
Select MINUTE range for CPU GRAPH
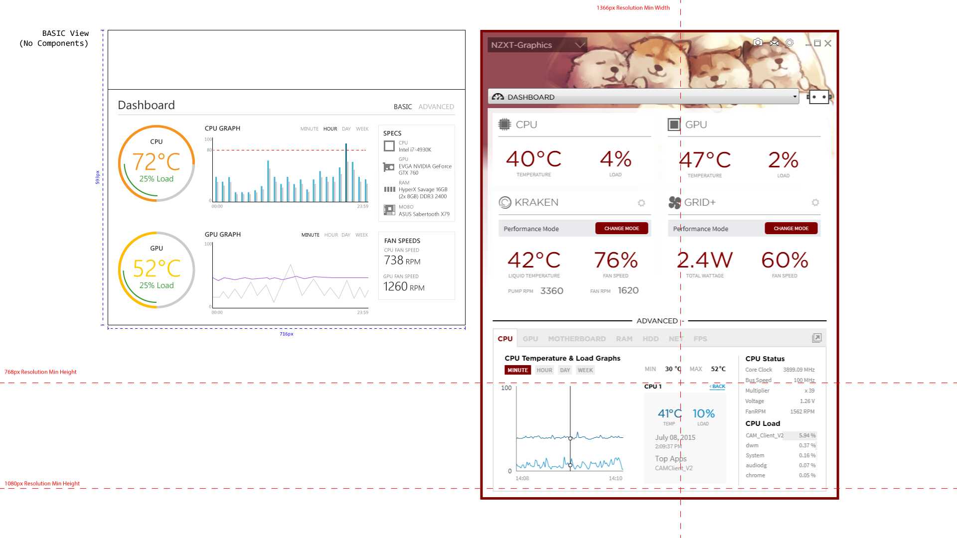click(x=309, y=129)
